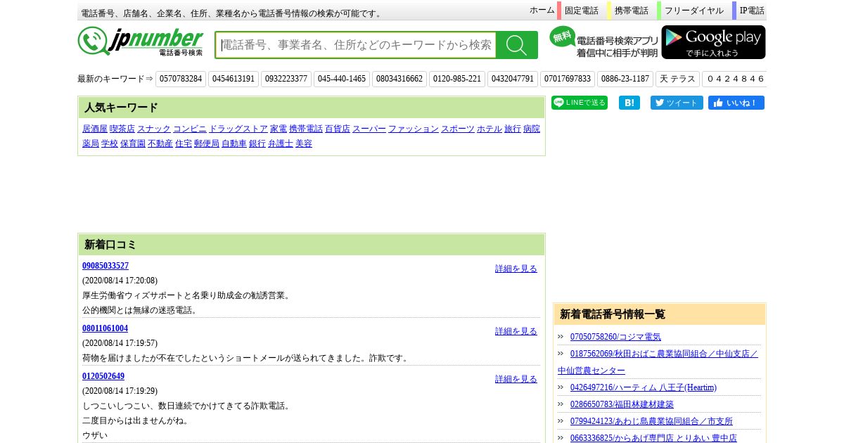Click the green magnifier search button
Screen dimensions: 844x443
[x=517, y=45]
